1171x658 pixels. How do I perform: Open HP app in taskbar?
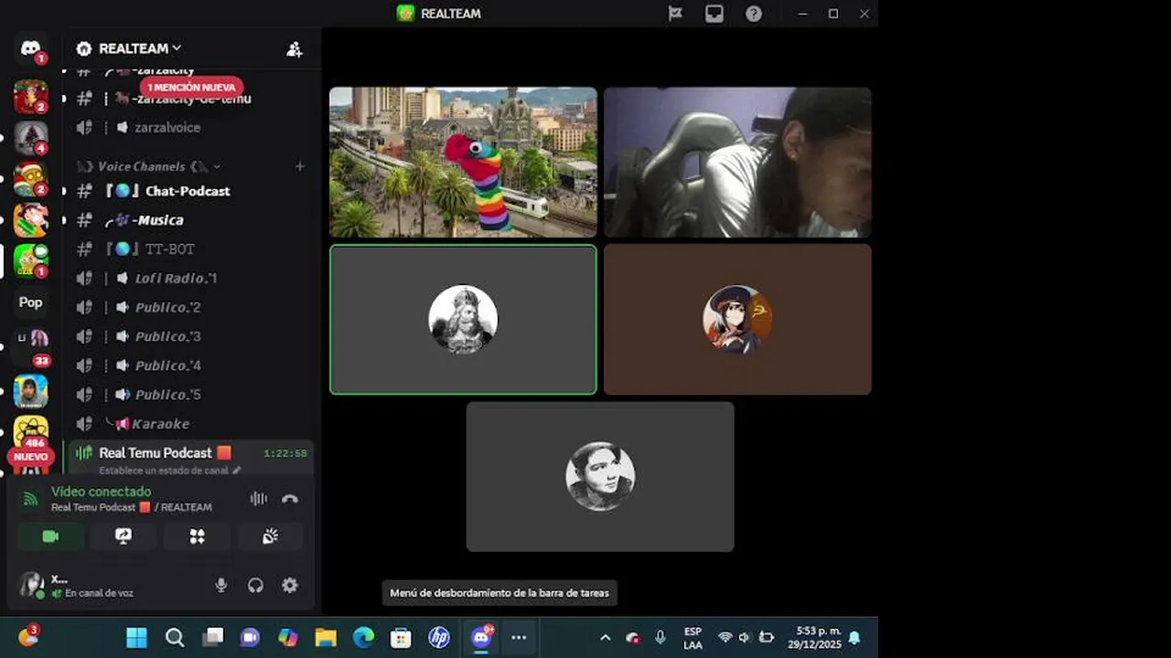[439, 637]
